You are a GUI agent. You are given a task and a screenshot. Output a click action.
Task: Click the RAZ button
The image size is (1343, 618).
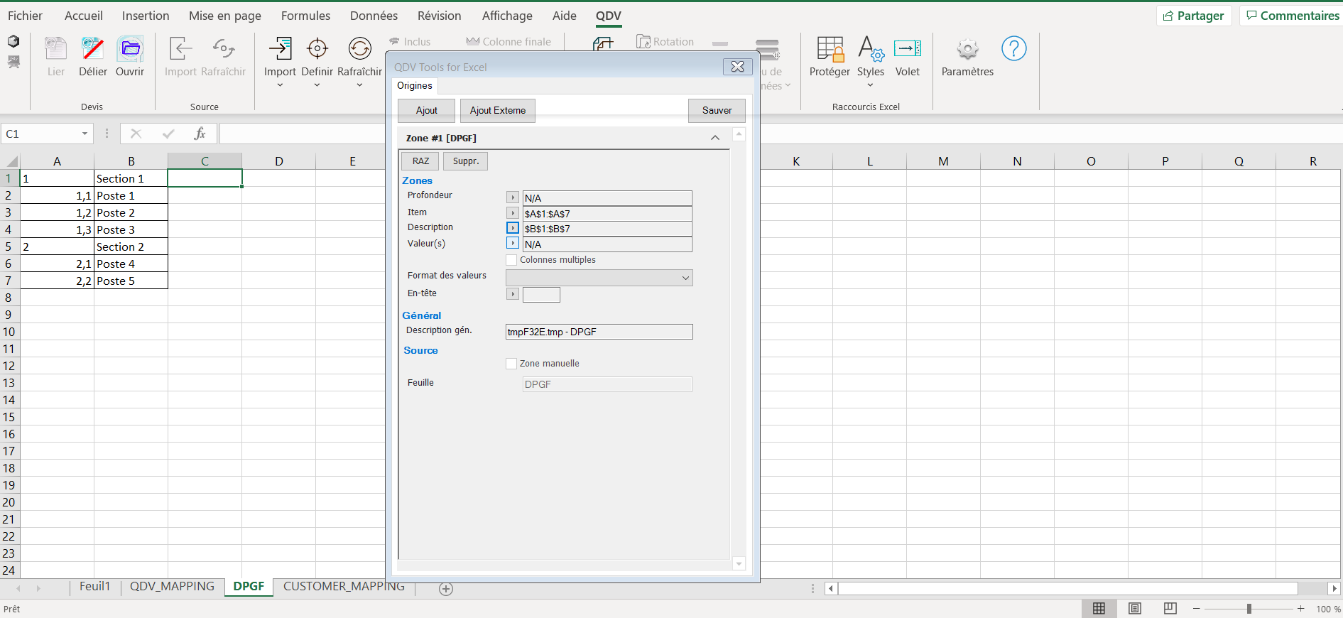(420, 161)
